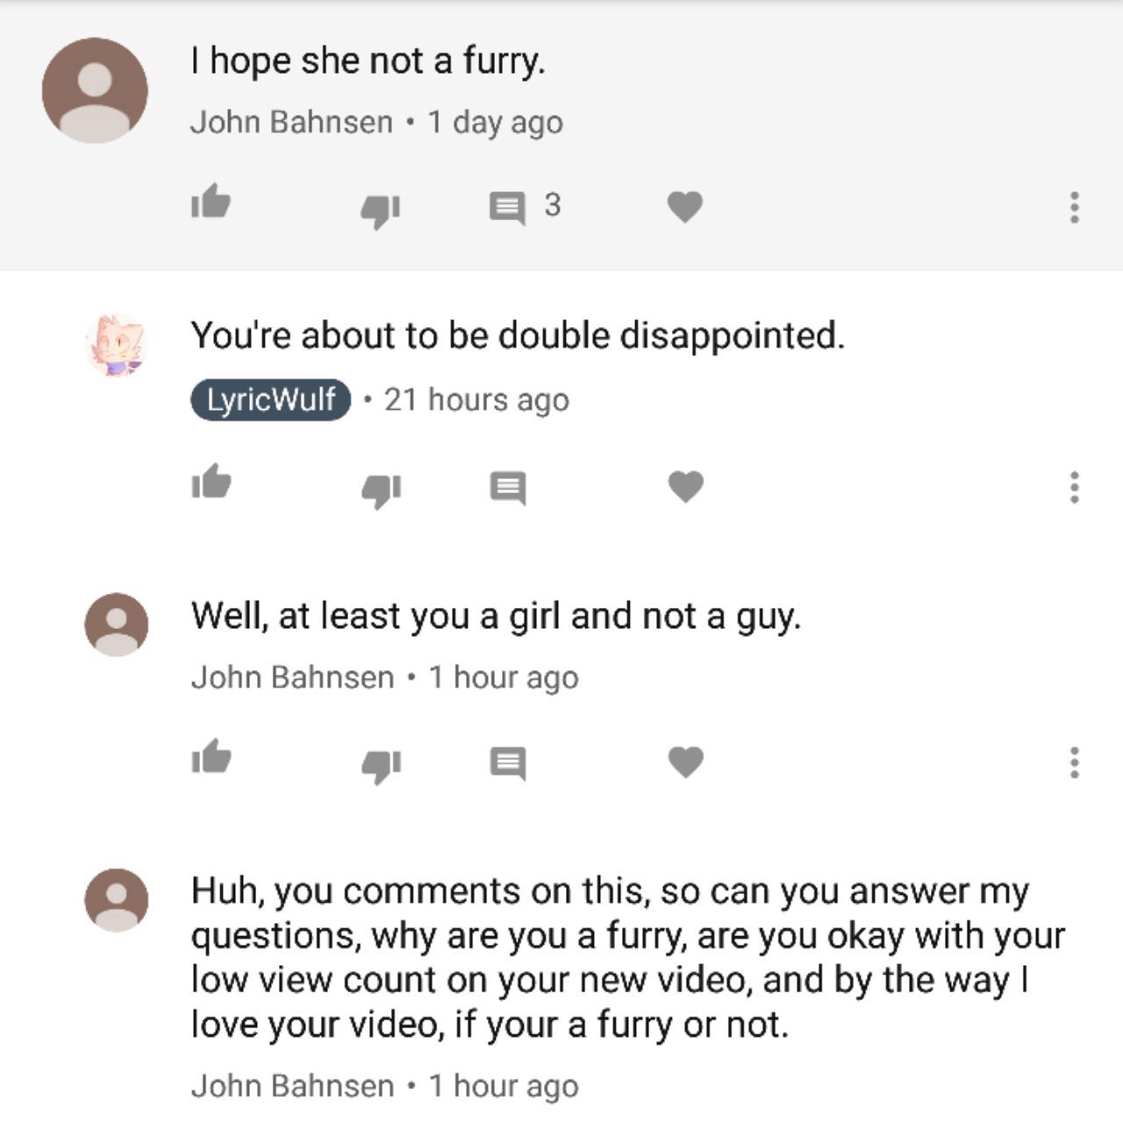Like the "at least you a girl" reply
This screenshot has width=1123, height=1123.
click(211, 756)
